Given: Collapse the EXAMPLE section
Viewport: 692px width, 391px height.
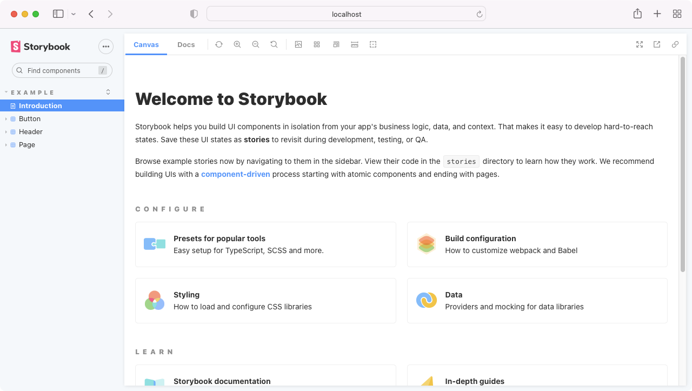Looking at the screenshot, I should coord(32,92).
